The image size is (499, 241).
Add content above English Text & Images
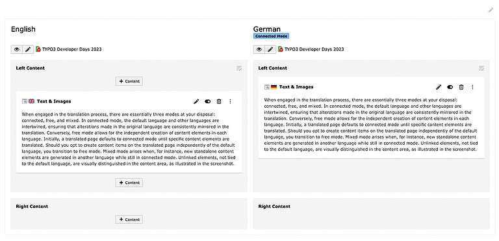(x=129, y=81)
